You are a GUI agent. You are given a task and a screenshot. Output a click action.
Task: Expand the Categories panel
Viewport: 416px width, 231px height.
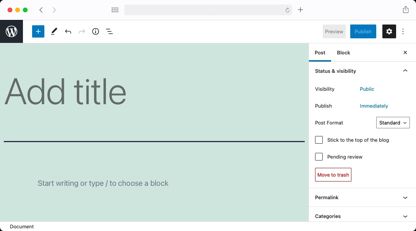click(x=362, y=216)
